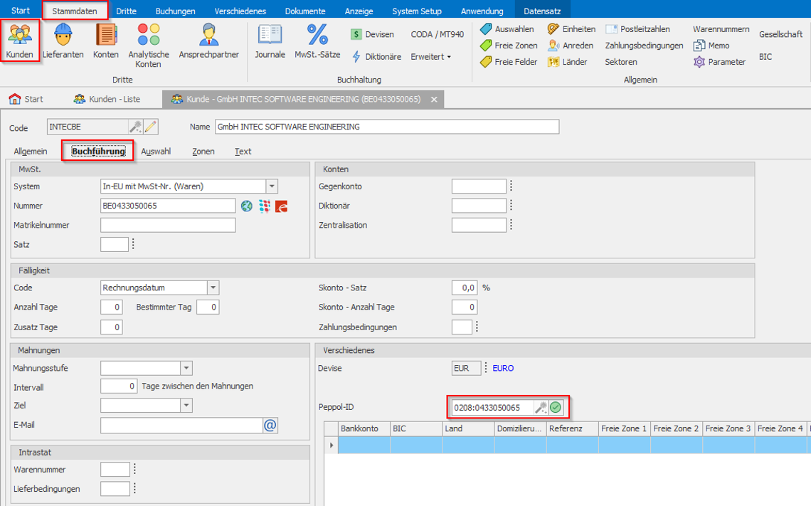Click the pencil edit icon beside Code
811x506 pixels.
[151, 127]
